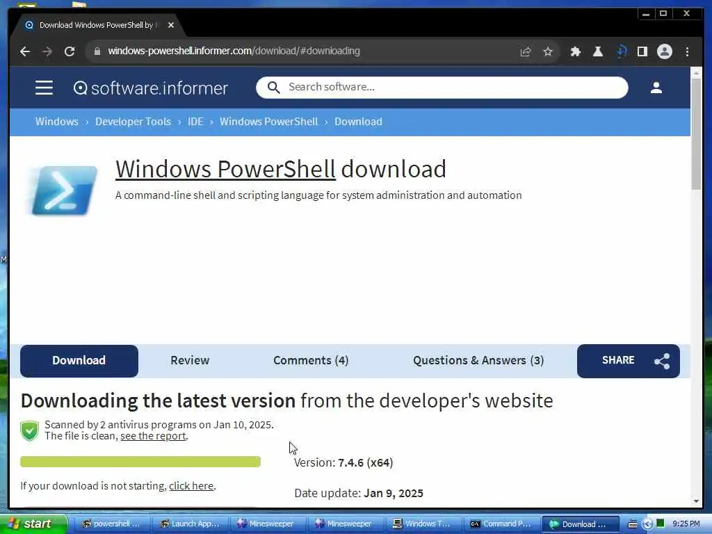Viewport: 712px width, 534px height.
Task: Click the address bar URL
Action: pyautogui.click(x=234, y=51)
